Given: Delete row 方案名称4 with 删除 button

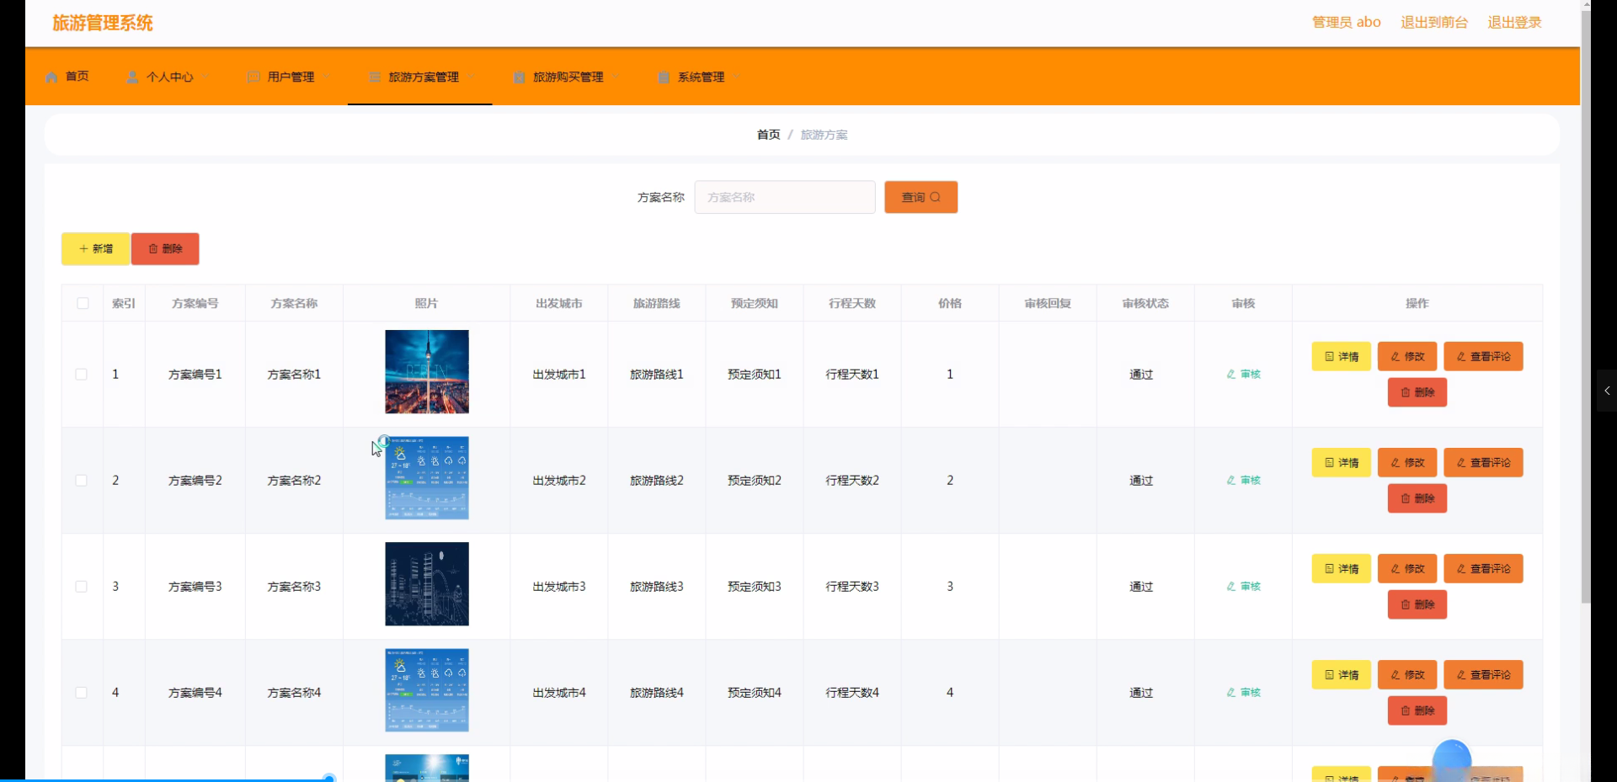Looking at the screenshot, I should point(1417,710).
